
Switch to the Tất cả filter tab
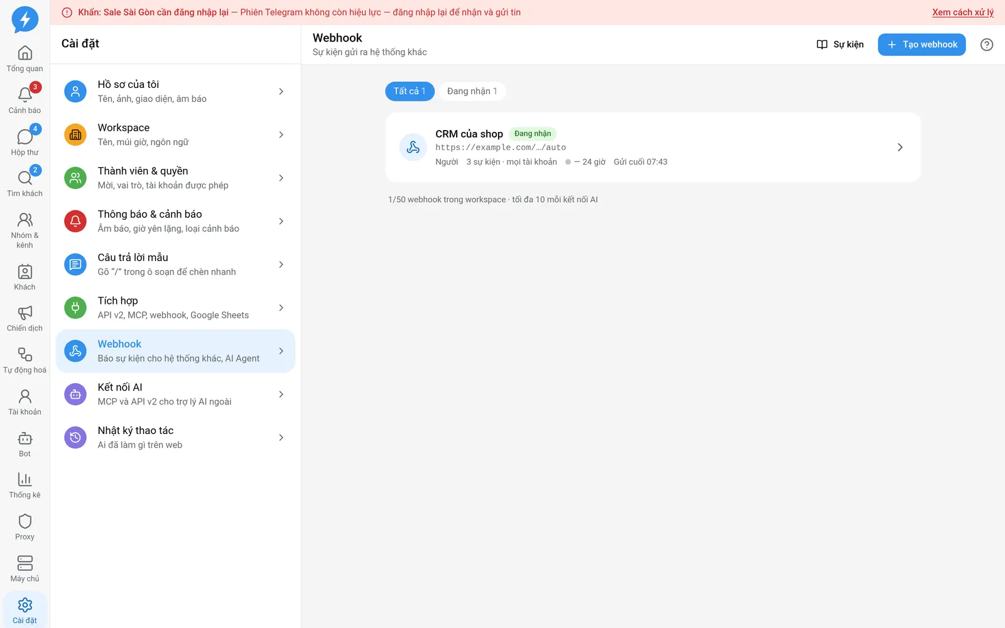click(x=410, y=91)
